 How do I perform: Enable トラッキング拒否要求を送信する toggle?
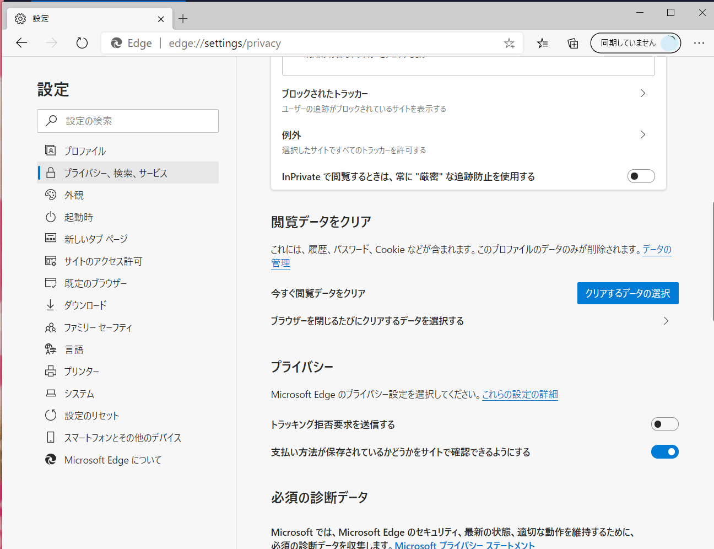pyautogui.click(x=664, y=424)
